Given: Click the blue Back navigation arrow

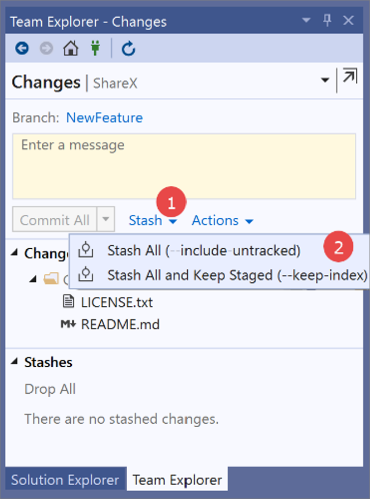Looking at the screenshot, I should (22, 49).
